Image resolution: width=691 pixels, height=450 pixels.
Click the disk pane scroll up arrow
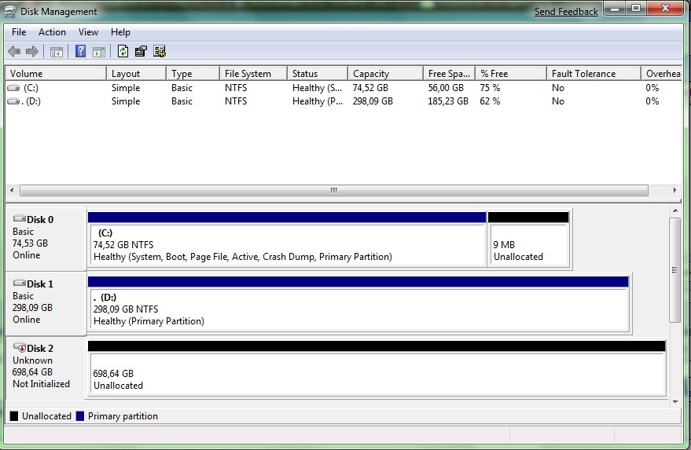pyautogui.click(x=675, y=211)
